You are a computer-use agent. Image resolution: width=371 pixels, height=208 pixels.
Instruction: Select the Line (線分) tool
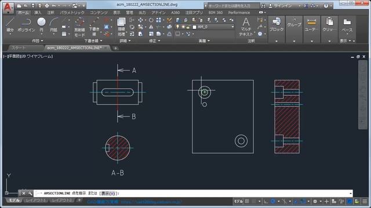[x=10, y=25]
